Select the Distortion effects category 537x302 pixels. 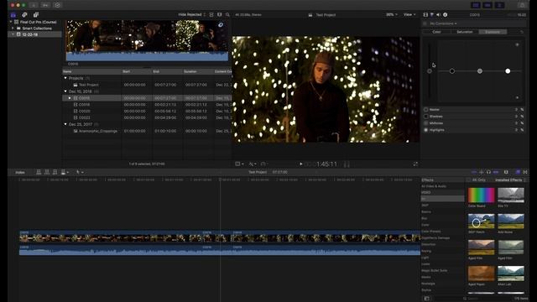click(x=429, y=244)
